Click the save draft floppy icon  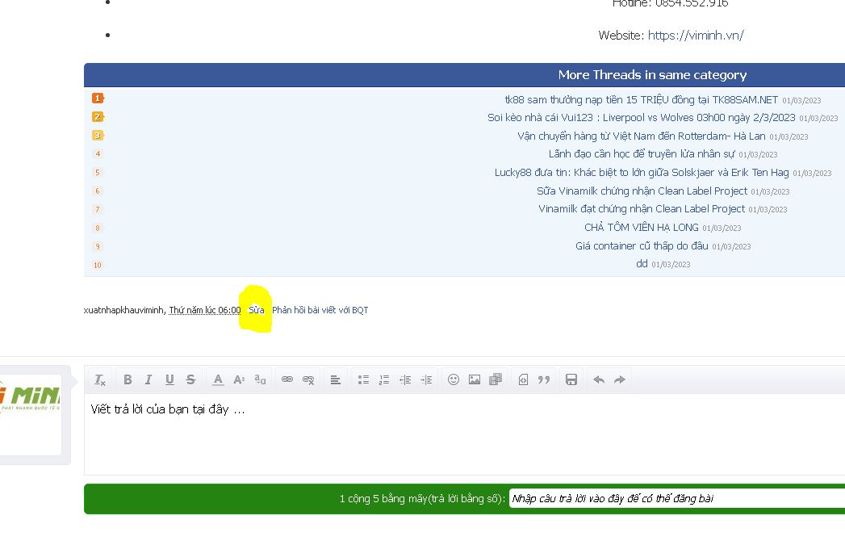pyautogui.click(x=571, y=379)
